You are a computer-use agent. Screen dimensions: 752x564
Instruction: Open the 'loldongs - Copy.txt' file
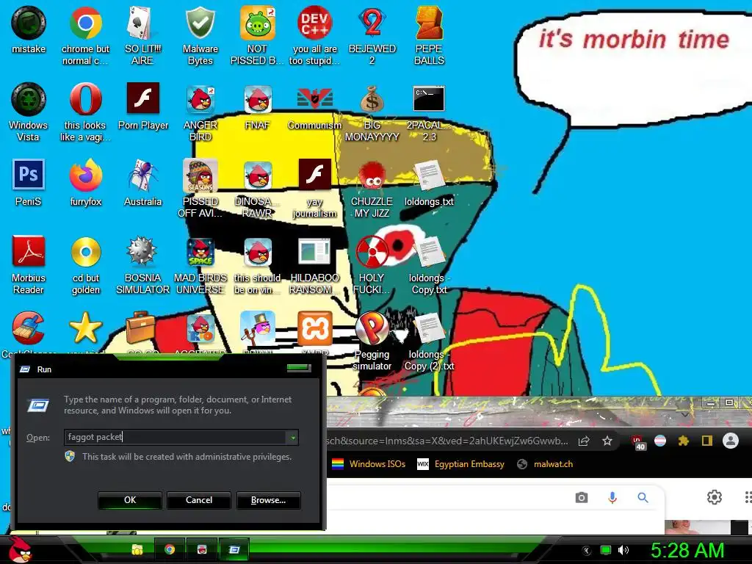(x=429, y=264)
